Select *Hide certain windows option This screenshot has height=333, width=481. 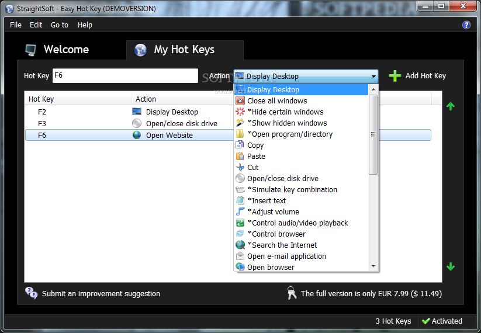click(301, 112)
